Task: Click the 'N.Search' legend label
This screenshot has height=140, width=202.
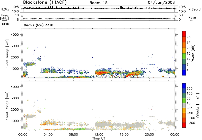Action: tap(195, 9)
